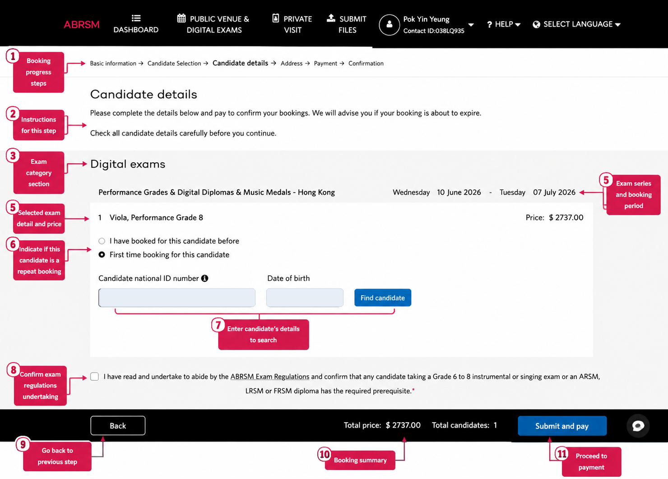Select 'First time booking for this candidate'
The width and height of the screenshot is (668, 479).
tap(102, 255)
